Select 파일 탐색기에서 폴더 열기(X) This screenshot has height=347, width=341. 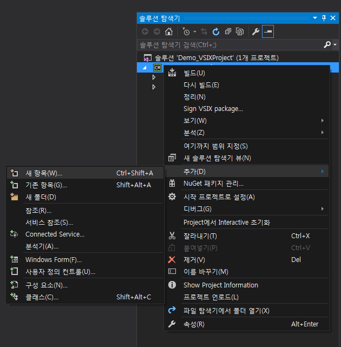247,311
